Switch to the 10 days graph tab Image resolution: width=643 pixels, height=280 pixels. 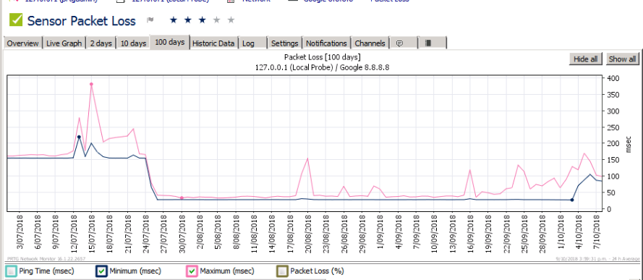(x=133, y=43)
